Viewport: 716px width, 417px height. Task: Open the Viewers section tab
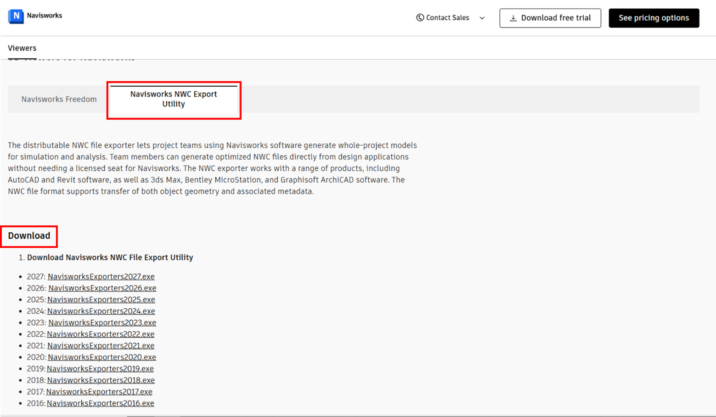coord(22,48)
